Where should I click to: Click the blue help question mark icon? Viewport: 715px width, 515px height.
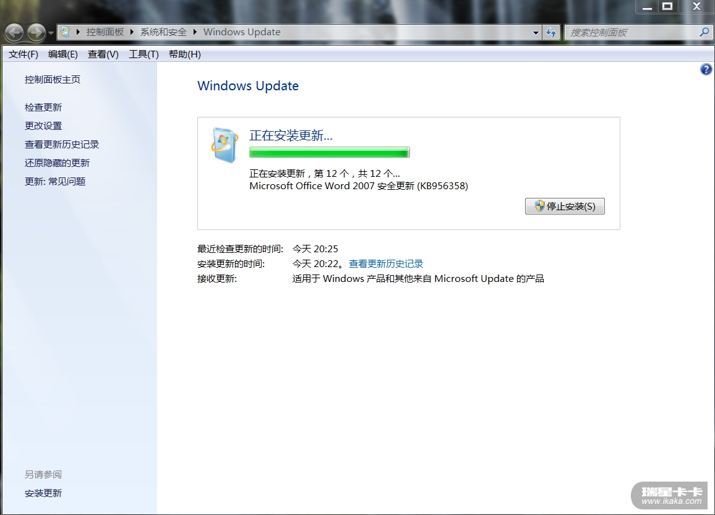pyautogui.click(x=706, y=69)
